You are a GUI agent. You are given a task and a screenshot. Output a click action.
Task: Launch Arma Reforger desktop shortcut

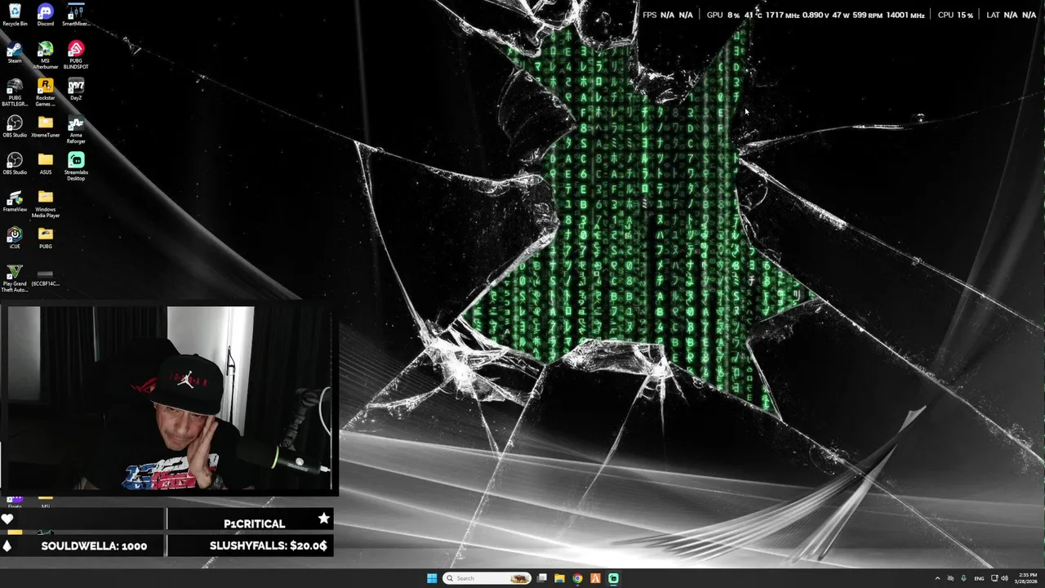(x=76, y=130)
